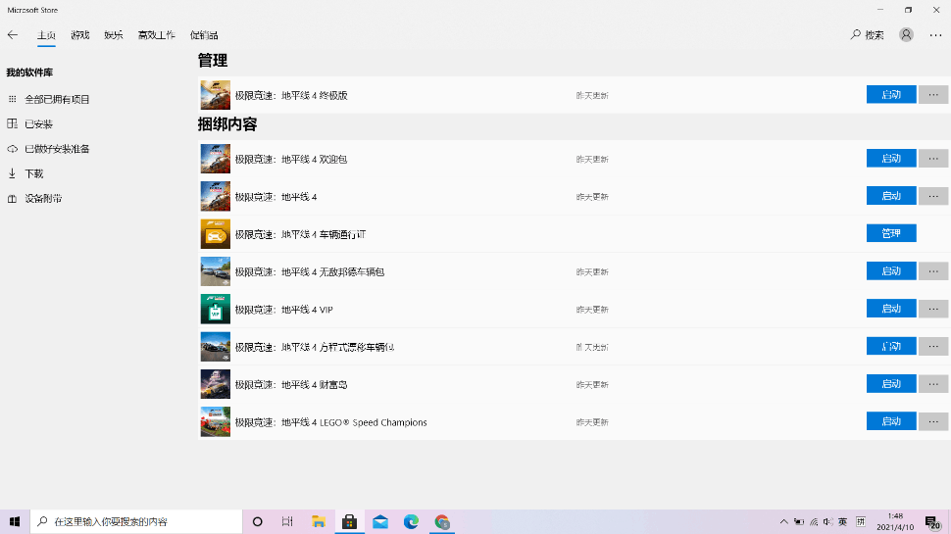This screenshot has height=534, width=951.
Task: Open the notification center icon
Action: [932, 522]
